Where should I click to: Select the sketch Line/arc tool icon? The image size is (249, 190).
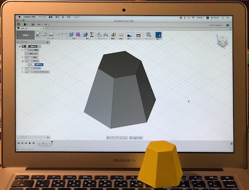pyautogui.click(x=45, y=34)
